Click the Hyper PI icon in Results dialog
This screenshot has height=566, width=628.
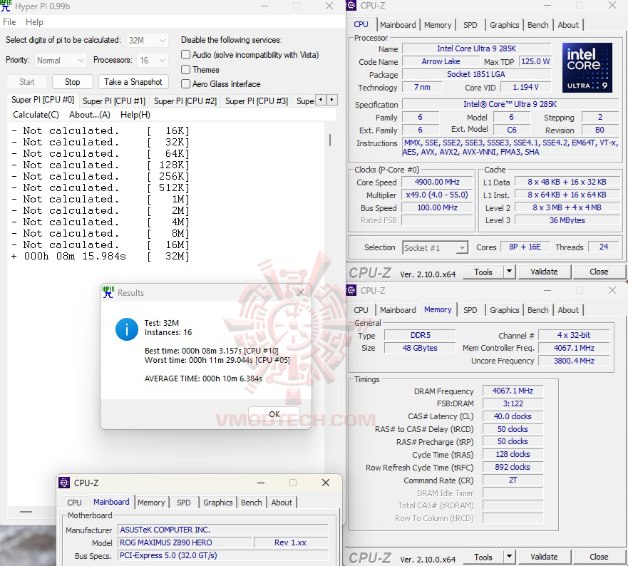tap(108, 292)
